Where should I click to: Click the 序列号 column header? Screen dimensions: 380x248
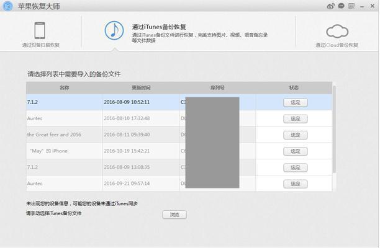217,88
